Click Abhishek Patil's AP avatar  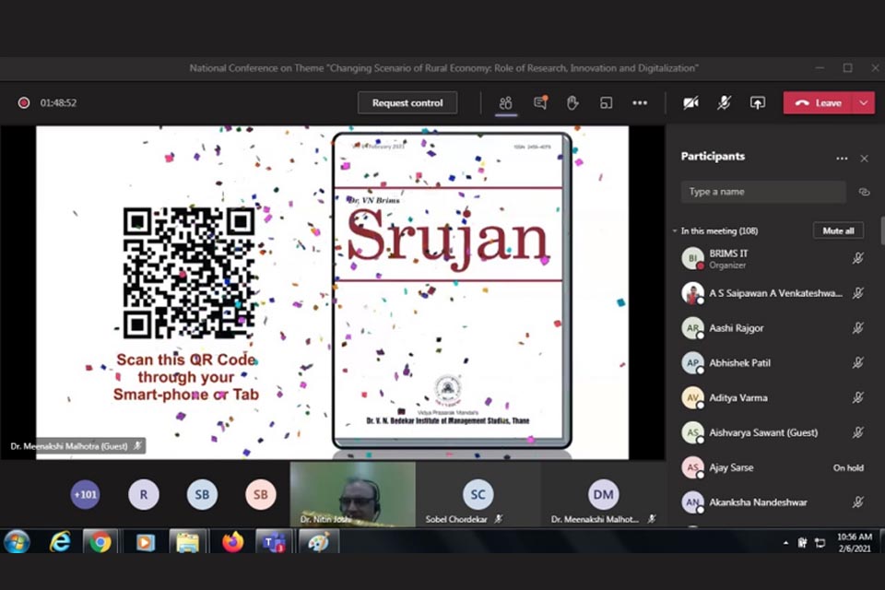[x=692, y=363]
